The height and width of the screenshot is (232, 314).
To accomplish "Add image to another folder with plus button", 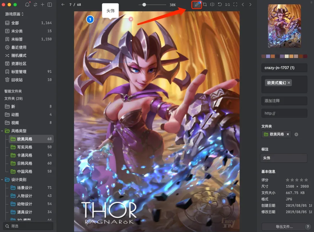I will click(x=296, y=134).
